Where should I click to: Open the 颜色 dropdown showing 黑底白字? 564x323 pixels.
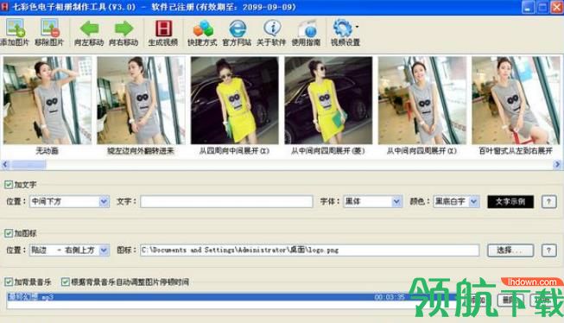(x=456, y=201)
